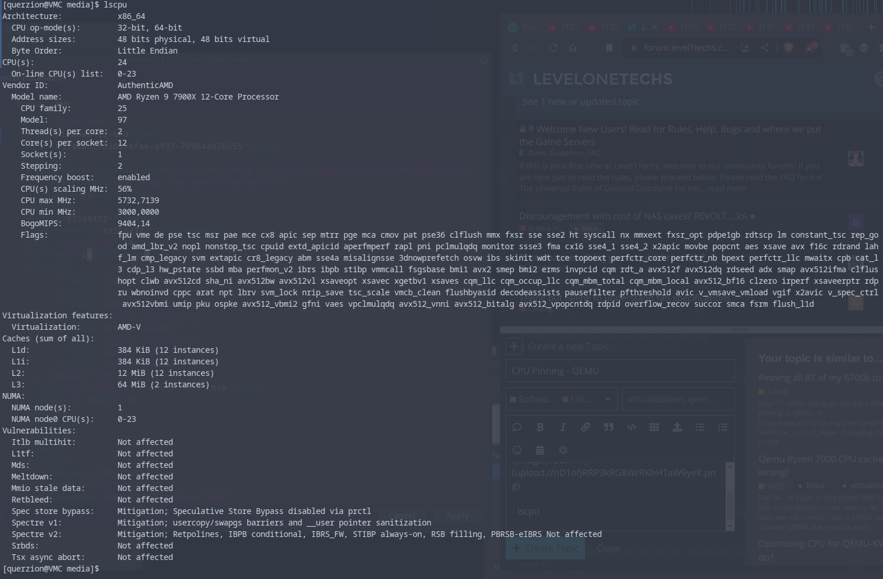The image size is (883, 579).
Task: Open the tags selector showing virtualization, qemu
Action: [x=678, y=399]
